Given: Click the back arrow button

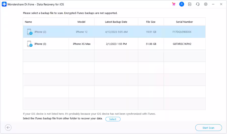Looking at the screenshot, I should (8, 128).
